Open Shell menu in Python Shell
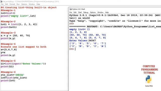Screen dimensions: 161x91 80,12
